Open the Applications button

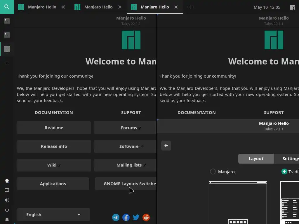[x=53, y=184]
